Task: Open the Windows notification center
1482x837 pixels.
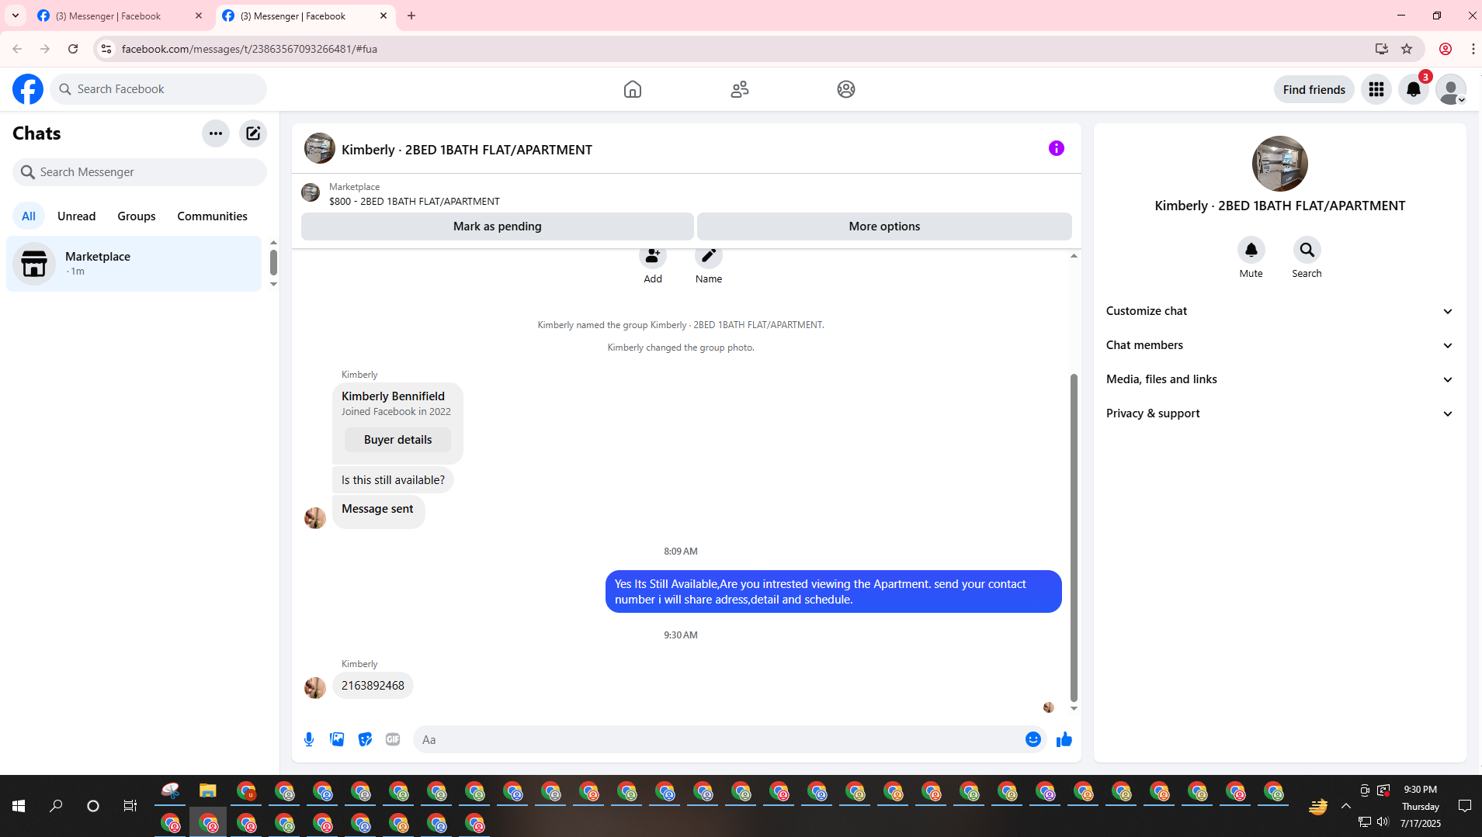Action: (1465, 806)
